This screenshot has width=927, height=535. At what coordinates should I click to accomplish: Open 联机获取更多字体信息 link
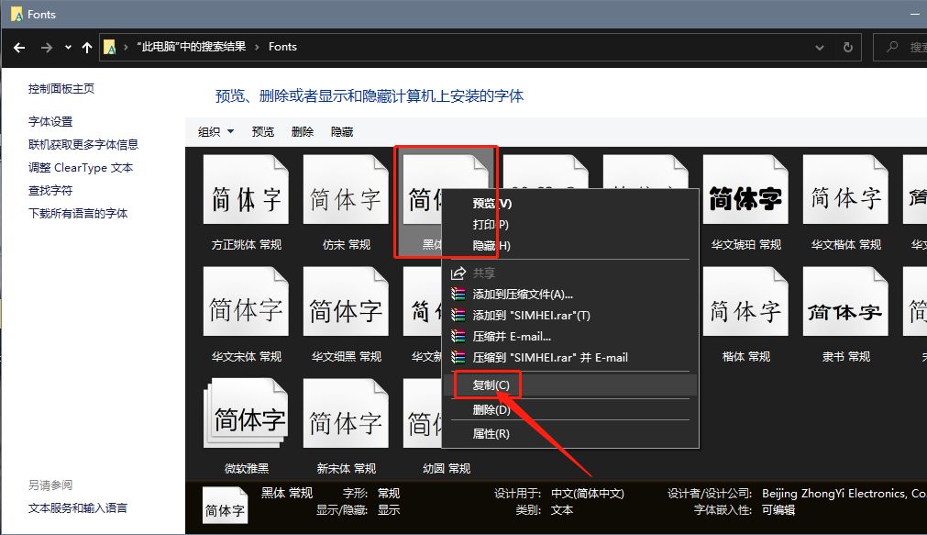coord(83,144)
